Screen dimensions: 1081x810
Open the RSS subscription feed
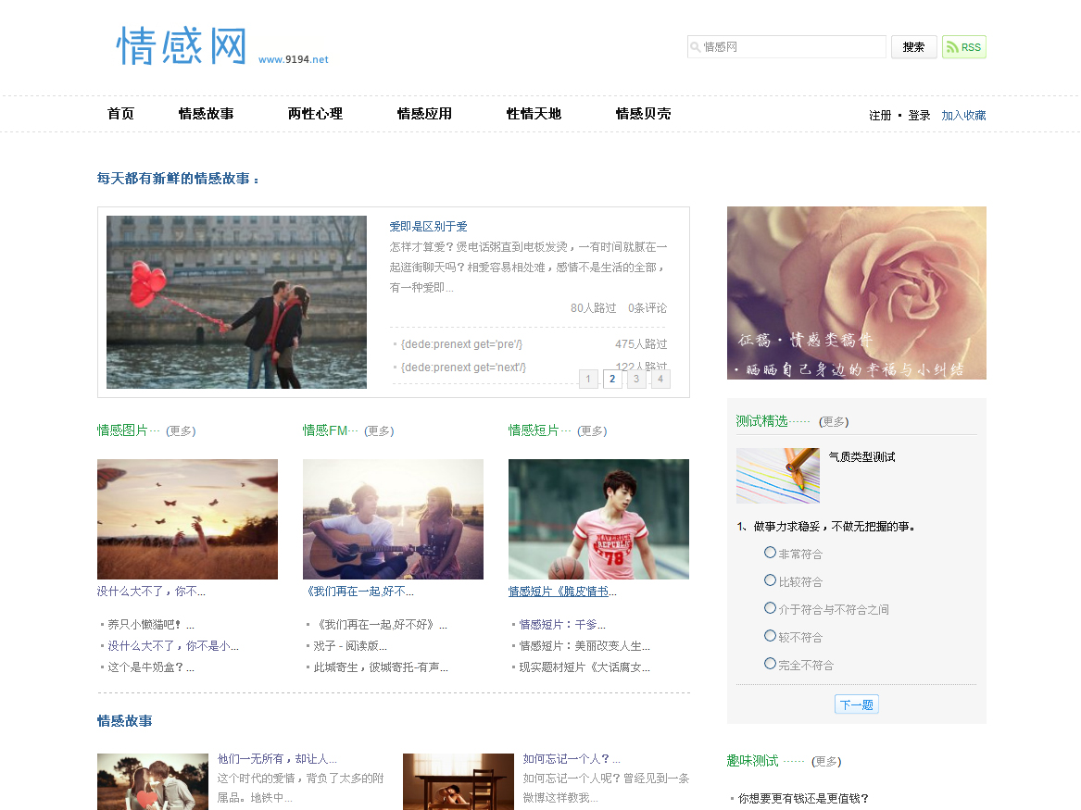point(963,46)
